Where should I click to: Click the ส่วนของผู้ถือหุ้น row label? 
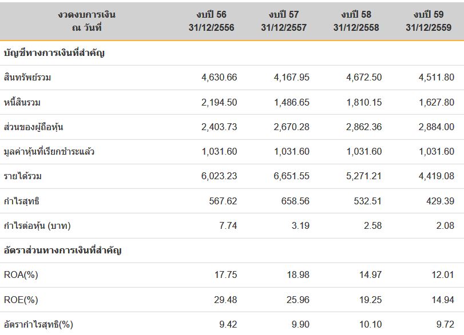33,127
